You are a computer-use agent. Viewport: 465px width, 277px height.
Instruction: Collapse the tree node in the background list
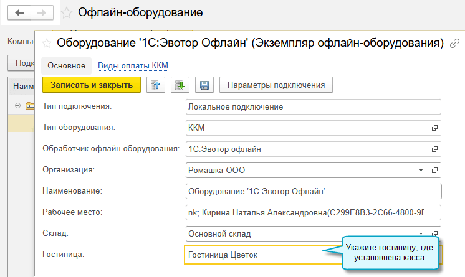click(x=17, y=105)
